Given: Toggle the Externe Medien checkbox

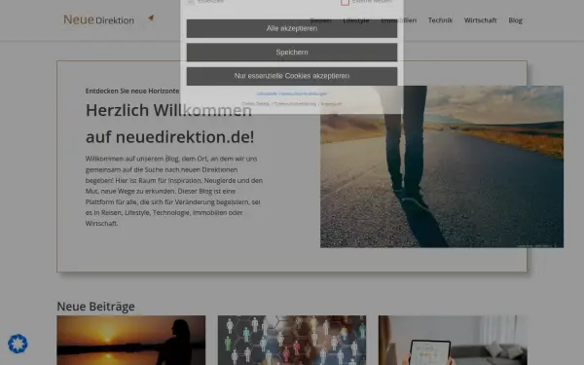Looking at the screenshot, I should point(345,2).
